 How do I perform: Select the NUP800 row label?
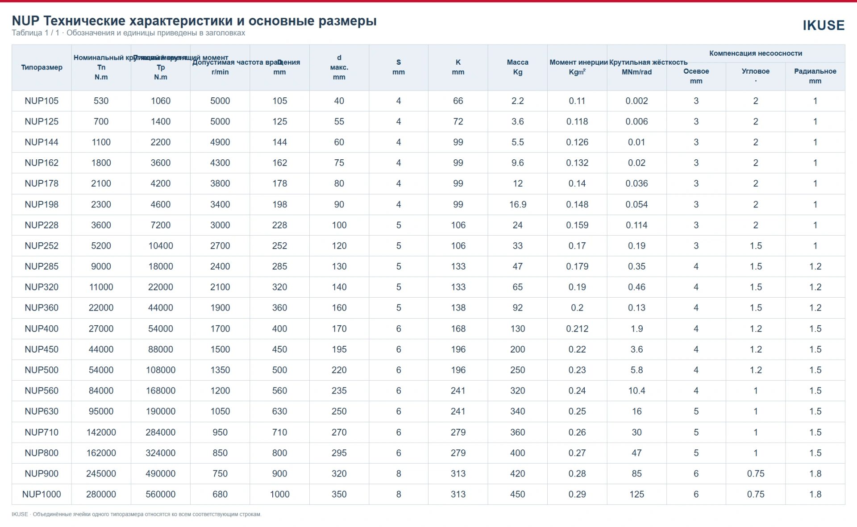[42, 453]
